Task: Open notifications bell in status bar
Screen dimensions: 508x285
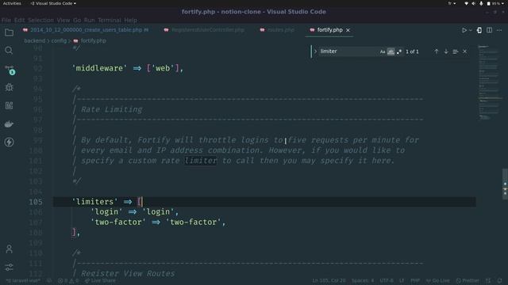Action: [x=500, y=280]
